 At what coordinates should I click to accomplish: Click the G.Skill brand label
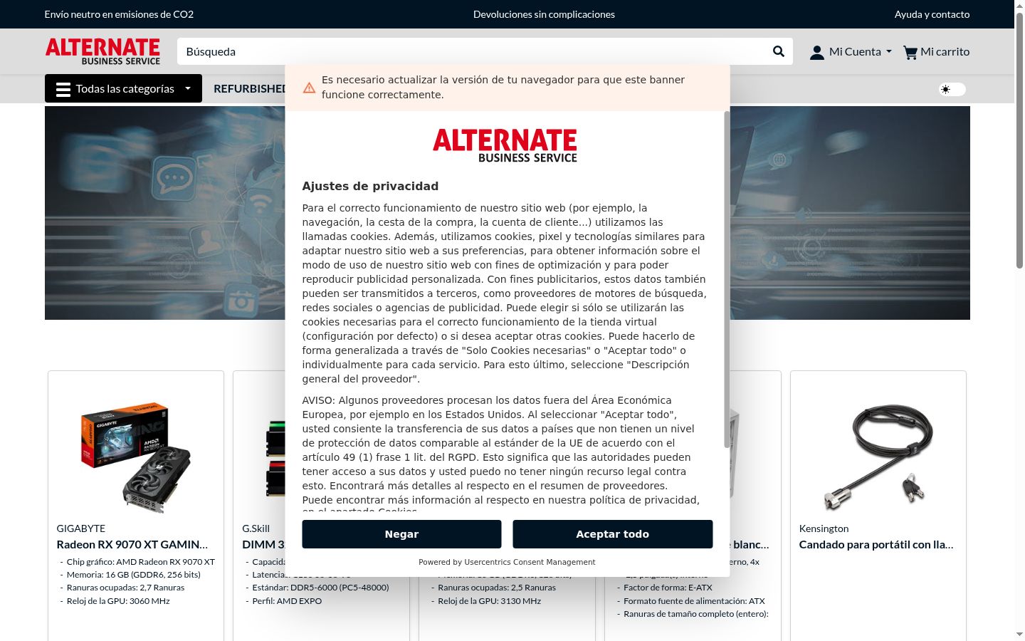(x=256, y=528)
